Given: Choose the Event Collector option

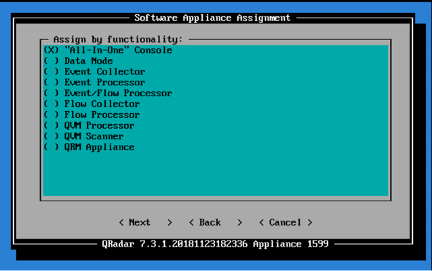Looking at the screenshot, I should (x=94, y=72).
